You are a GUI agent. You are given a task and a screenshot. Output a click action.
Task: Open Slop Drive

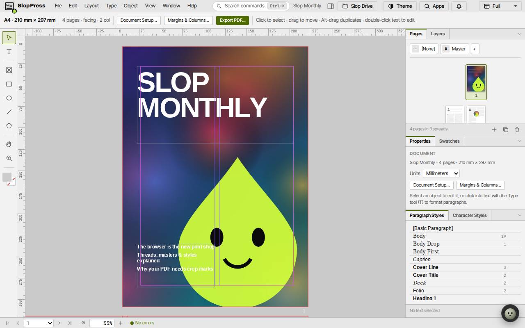point(357,6)
